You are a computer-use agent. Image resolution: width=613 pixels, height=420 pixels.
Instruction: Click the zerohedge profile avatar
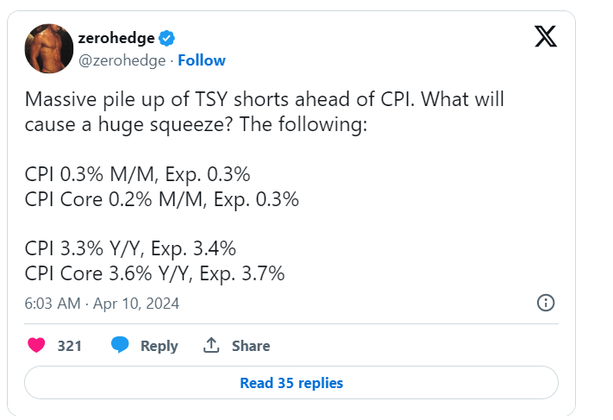(x=48, y=48)
